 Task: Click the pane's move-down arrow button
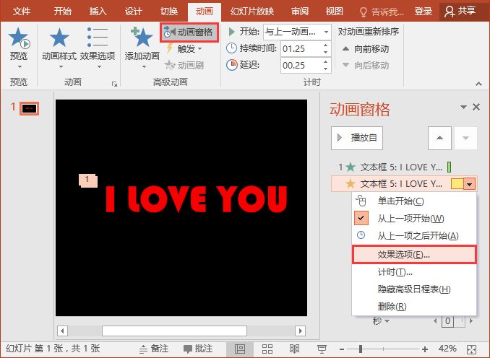point(465,138)
